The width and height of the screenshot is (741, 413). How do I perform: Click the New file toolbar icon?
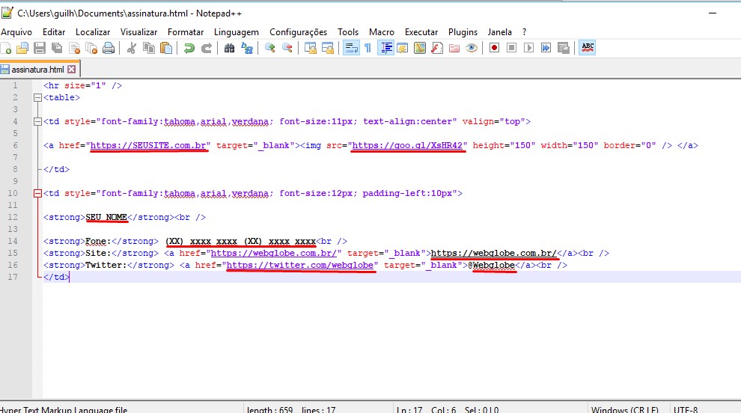(6, 48)
